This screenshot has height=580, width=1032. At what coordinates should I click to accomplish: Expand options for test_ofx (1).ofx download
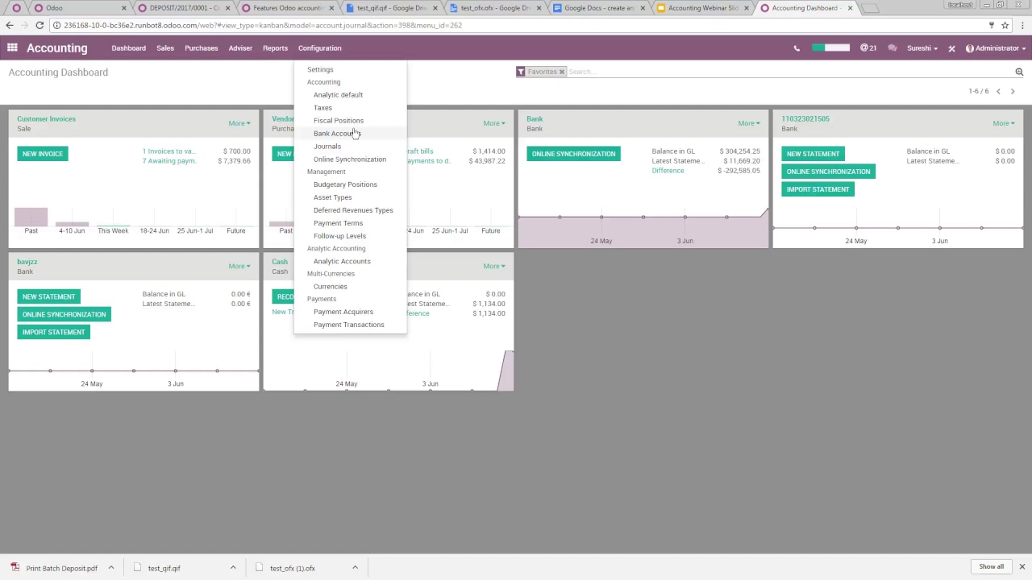(x=355, y=568)
